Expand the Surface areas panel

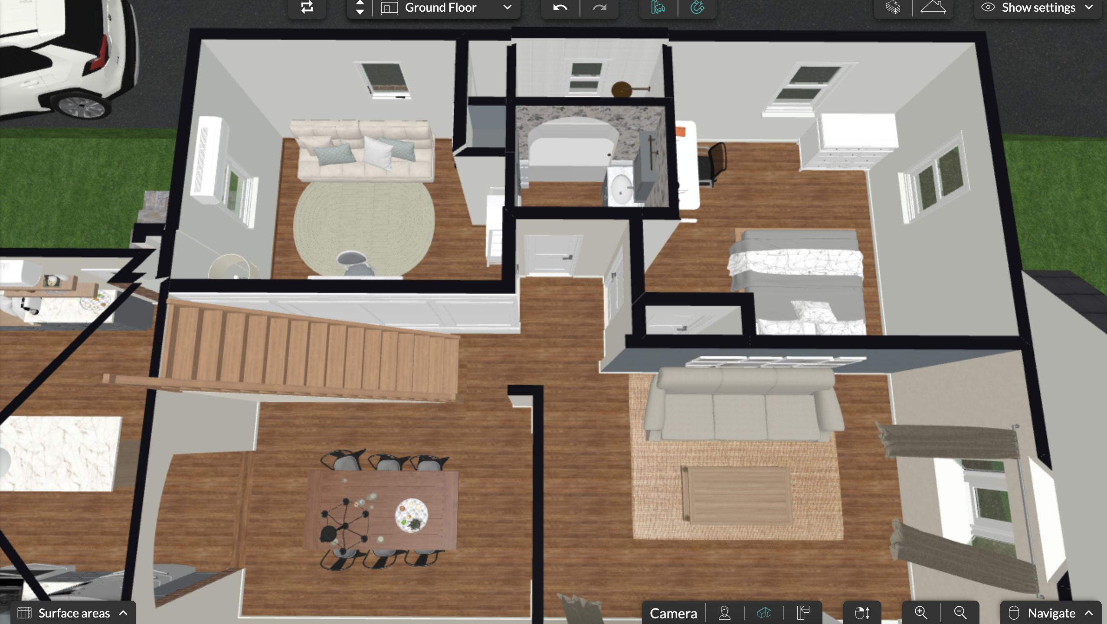(73, 613)
